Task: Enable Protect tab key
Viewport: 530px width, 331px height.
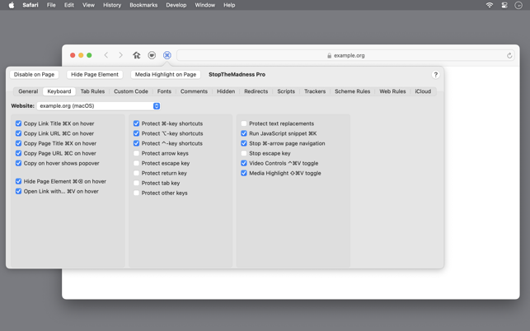Action: click(x=136, y=183)
